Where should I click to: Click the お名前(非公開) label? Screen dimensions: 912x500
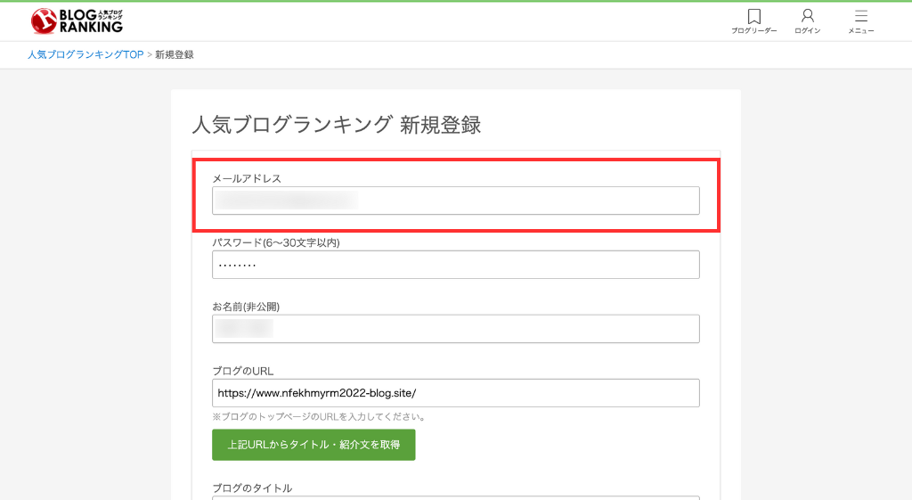tap(246, 307)
